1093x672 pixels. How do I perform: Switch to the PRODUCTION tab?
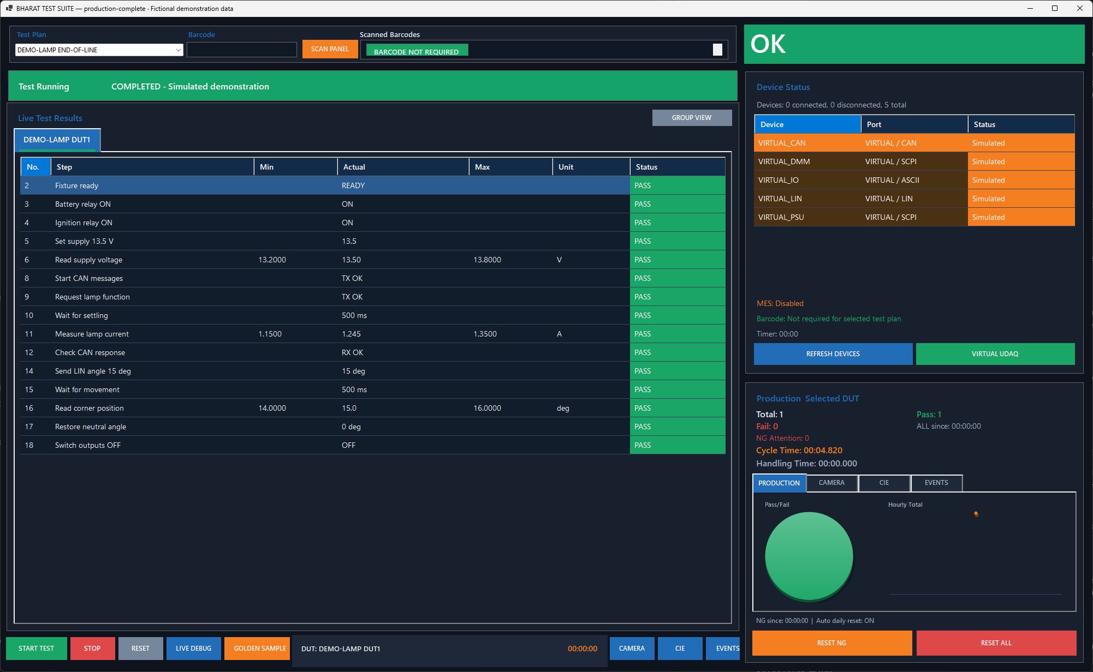click(779, 483)
